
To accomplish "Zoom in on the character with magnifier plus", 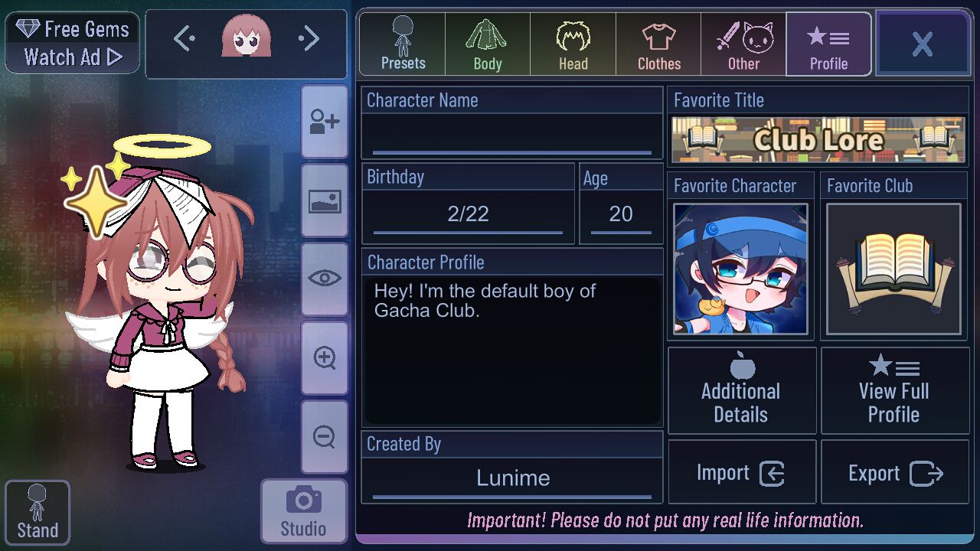I will pos(325,358).
